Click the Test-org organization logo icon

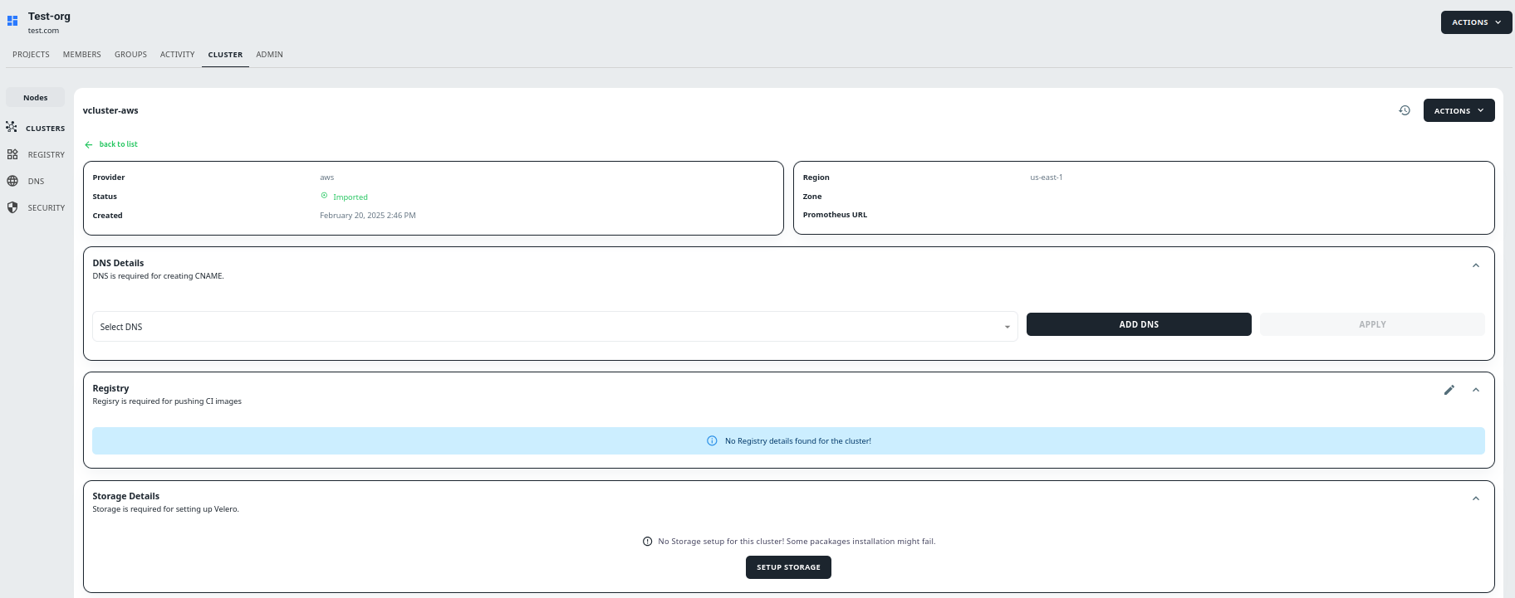(x=12, y=21)
